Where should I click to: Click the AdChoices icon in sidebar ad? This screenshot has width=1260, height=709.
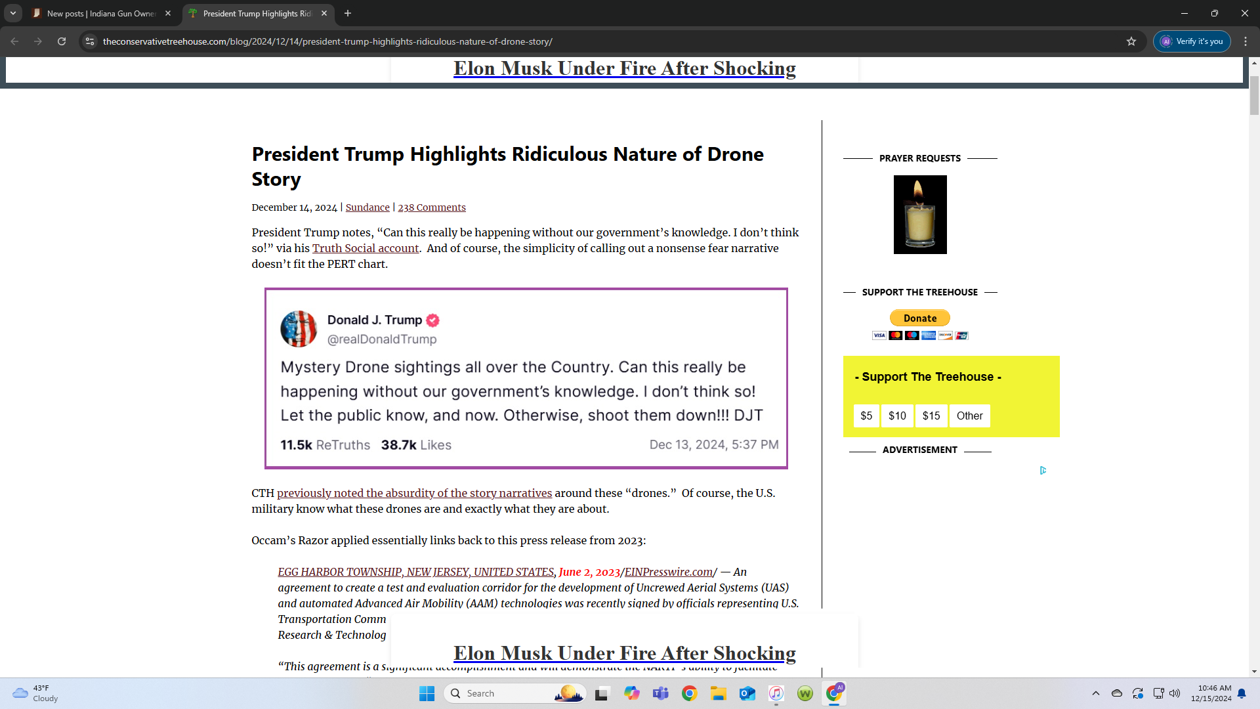(1043, 470)
